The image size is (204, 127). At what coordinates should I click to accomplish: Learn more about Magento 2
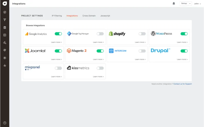(x=98, y=59)
